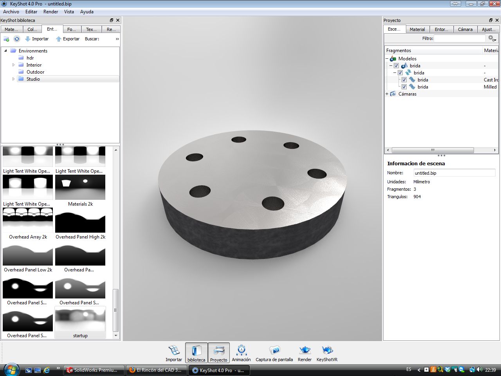Open filter settings gear dropdown

coord(492,38)
